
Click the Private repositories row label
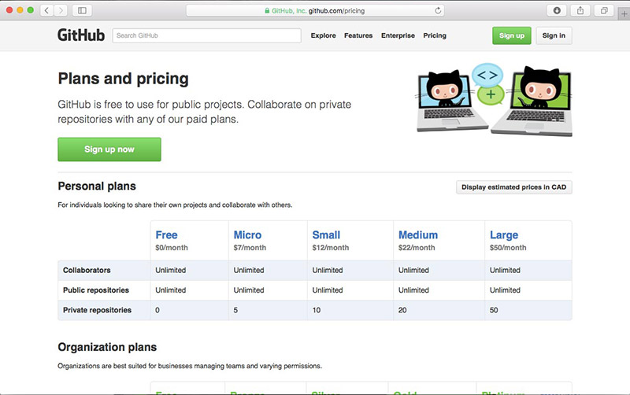tap(97, 310)
